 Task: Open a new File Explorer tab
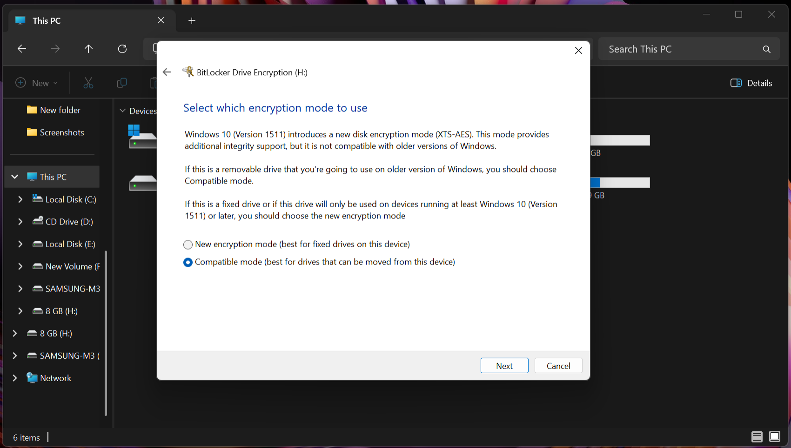point(192,20)
